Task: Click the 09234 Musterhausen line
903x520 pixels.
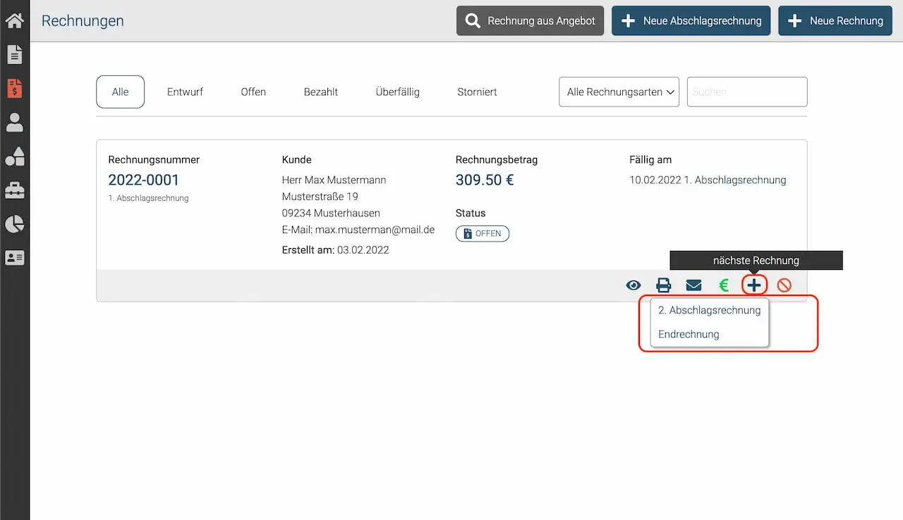Action: [x=331, y=213]
